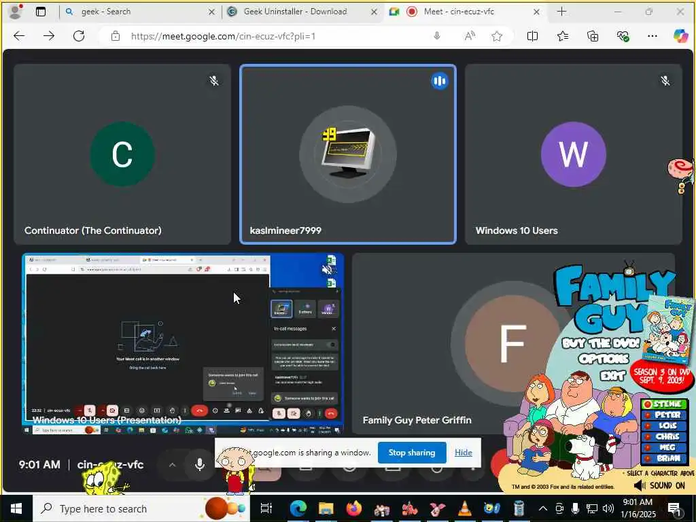Open Edge Settings and more menu
The image size is (696, 522).
652,36
